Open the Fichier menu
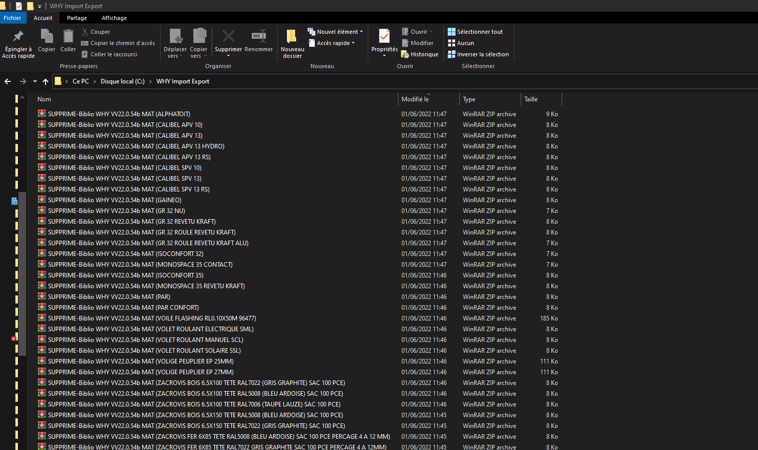Screen dimensions: 758x450 (x=12, y=18)
